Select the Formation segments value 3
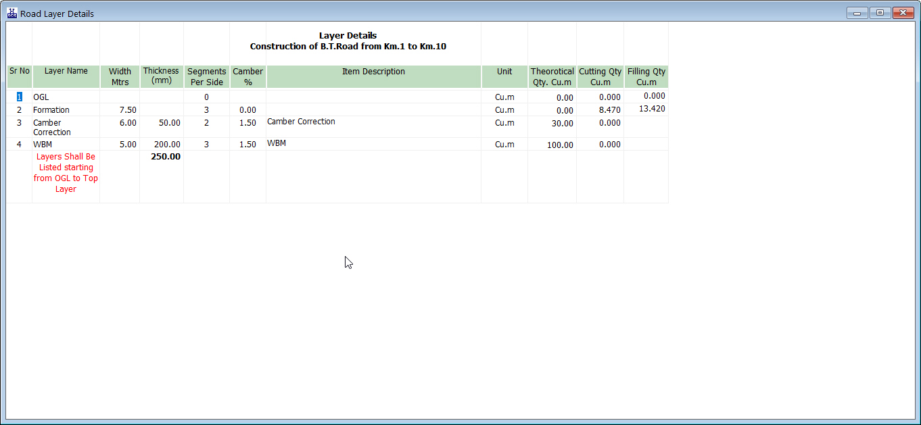 pyautogui.click(x=206, y=109)
